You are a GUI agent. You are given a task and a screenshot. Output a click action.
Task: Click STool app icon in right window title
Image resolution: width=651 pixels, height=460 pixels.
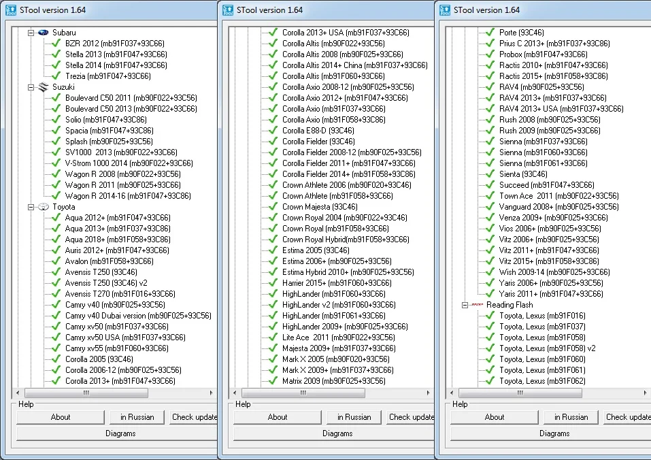445,10
